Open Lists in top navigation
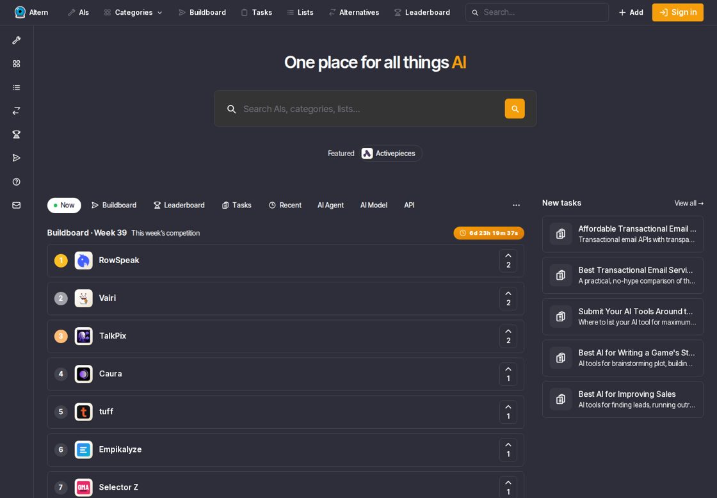 pyautogui.click(x=300, y=12)
